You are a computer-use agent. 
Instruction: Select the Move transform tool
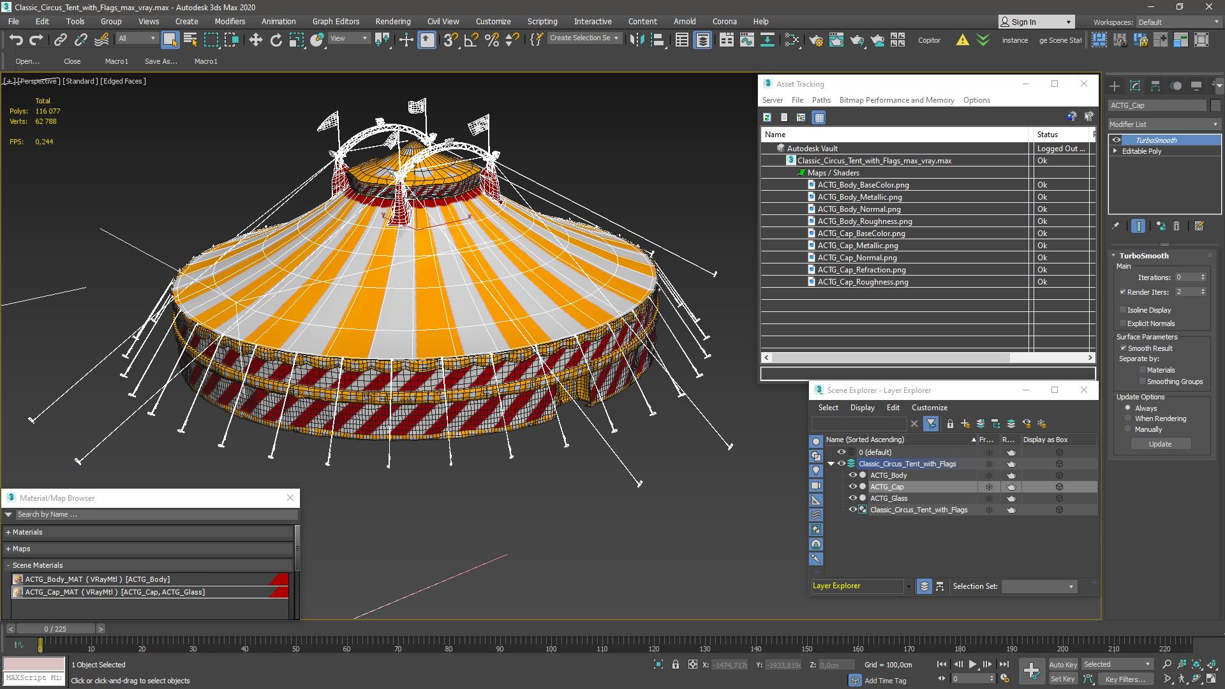tap(255, 40)
